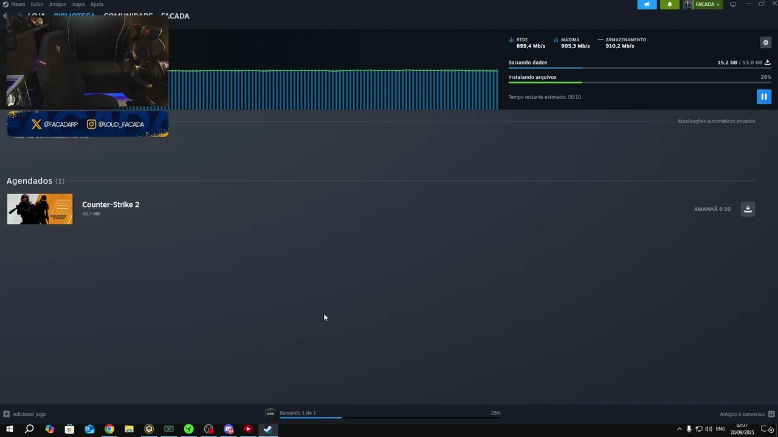Image resolution: width=778 pixels, height=437 pixels.
Task: Open the Counter-Strike 2 thumbnail
Action: (x=40, y=209)
